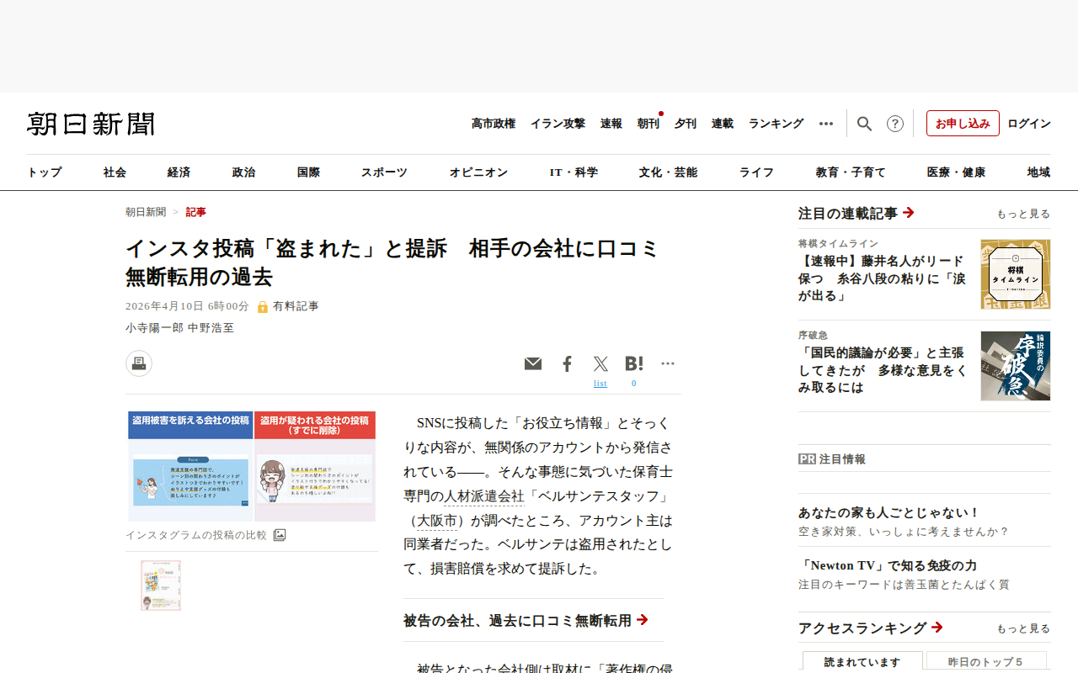Open 「国民的議論が必要」 headline
The image size is (1078, 673).
click(883, 370)
